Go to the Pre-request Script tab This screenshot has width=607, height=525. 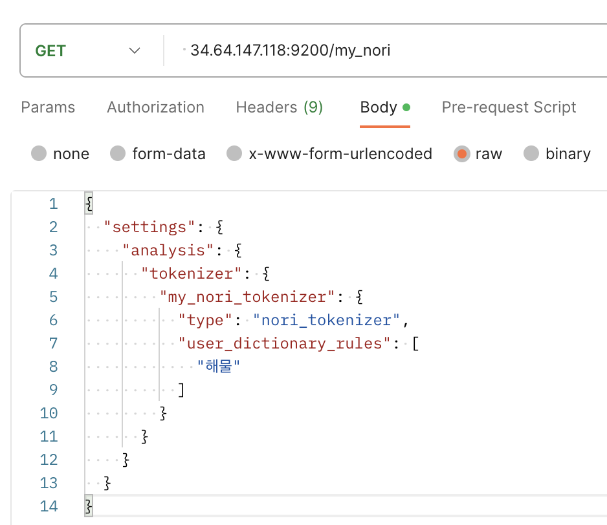pos(509,107)
